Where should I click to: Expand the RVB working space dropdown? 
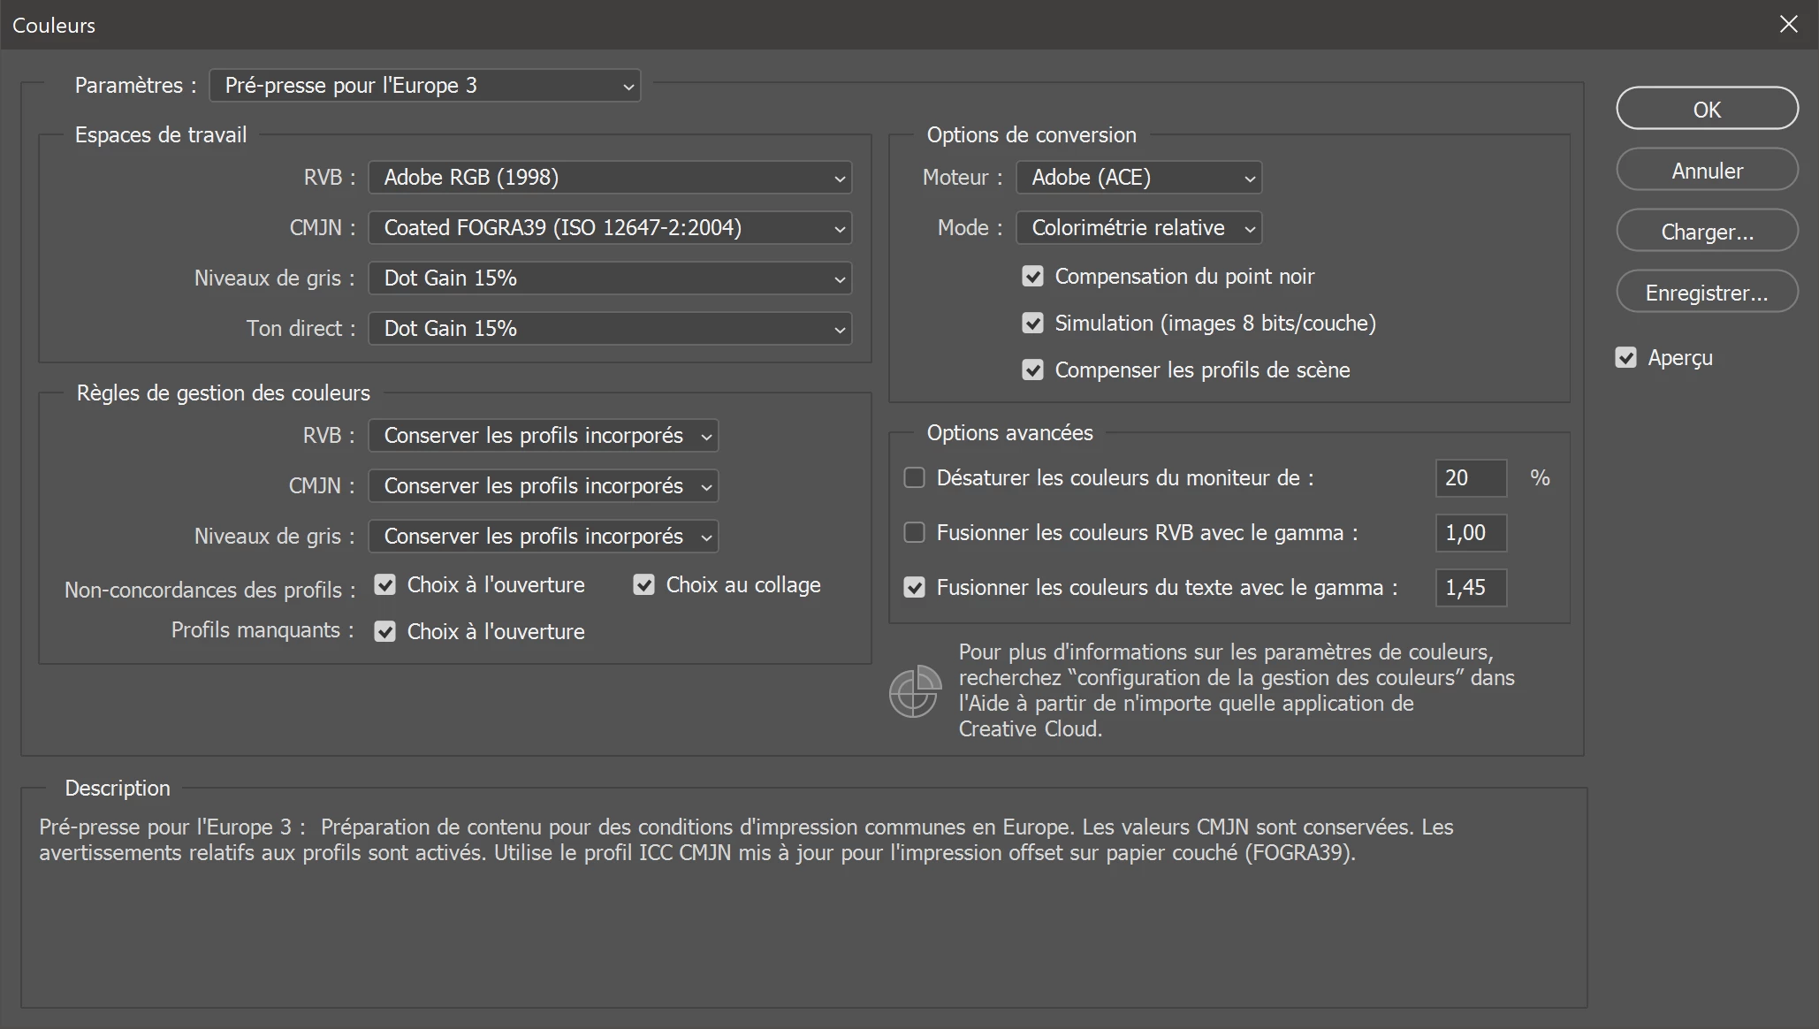click(610, 178)
